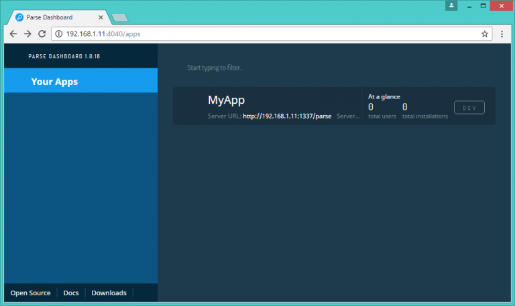Click the browser forward arrow
Viewport: 515px width, 306px height.
[x=27, y=33]
